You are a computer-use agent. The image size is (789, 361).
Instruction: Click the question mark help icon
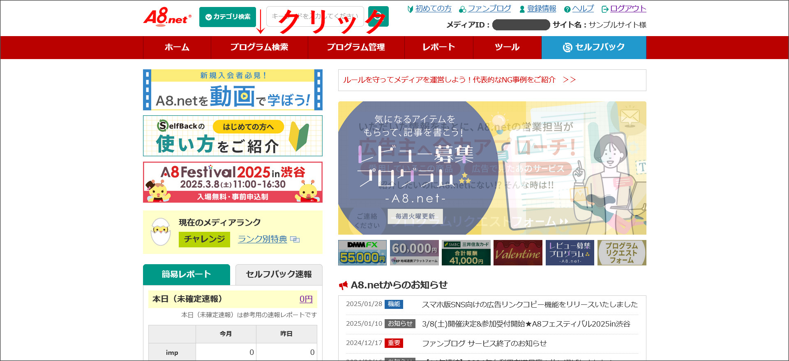click(x=567, y=9)
